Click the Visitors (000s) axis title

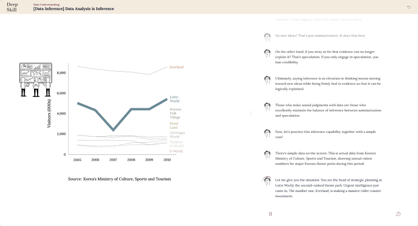tap(49, 114)
